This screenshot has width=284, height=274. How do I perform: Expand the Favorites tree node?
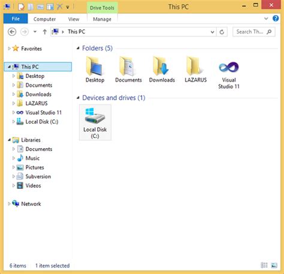(x=9, y=49)
